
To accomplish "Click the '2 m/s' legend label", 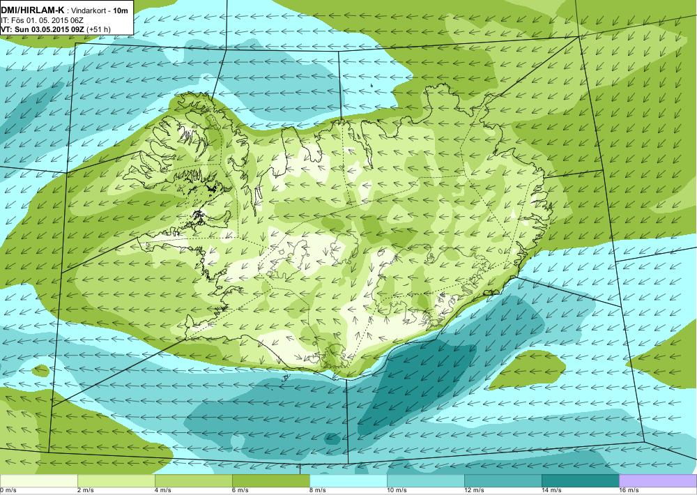I will [86, 490].
